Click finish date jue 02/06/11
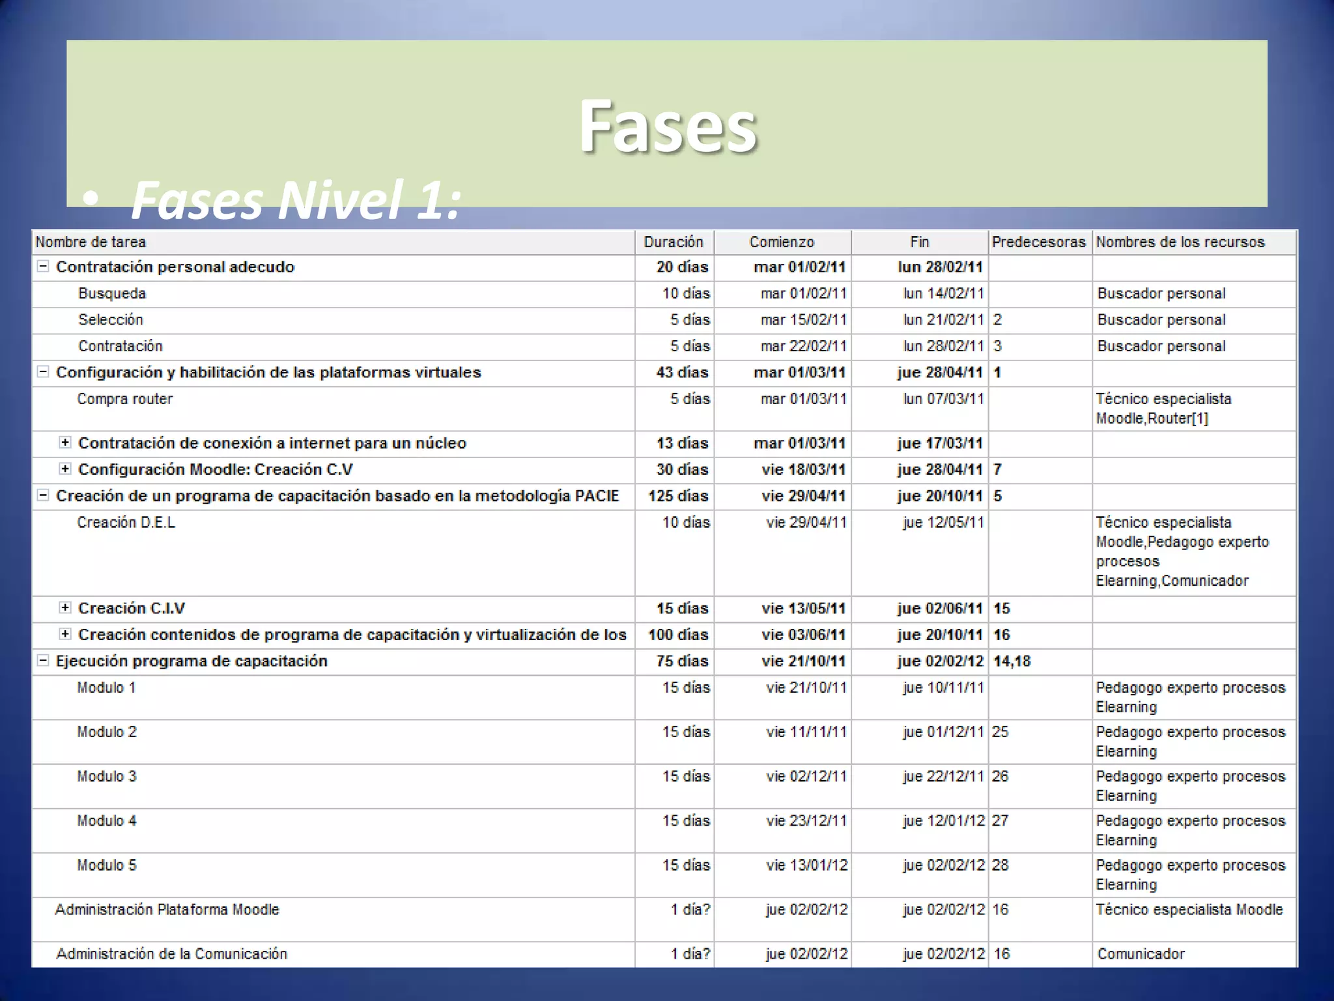1334x1001 pixels. 920,609
